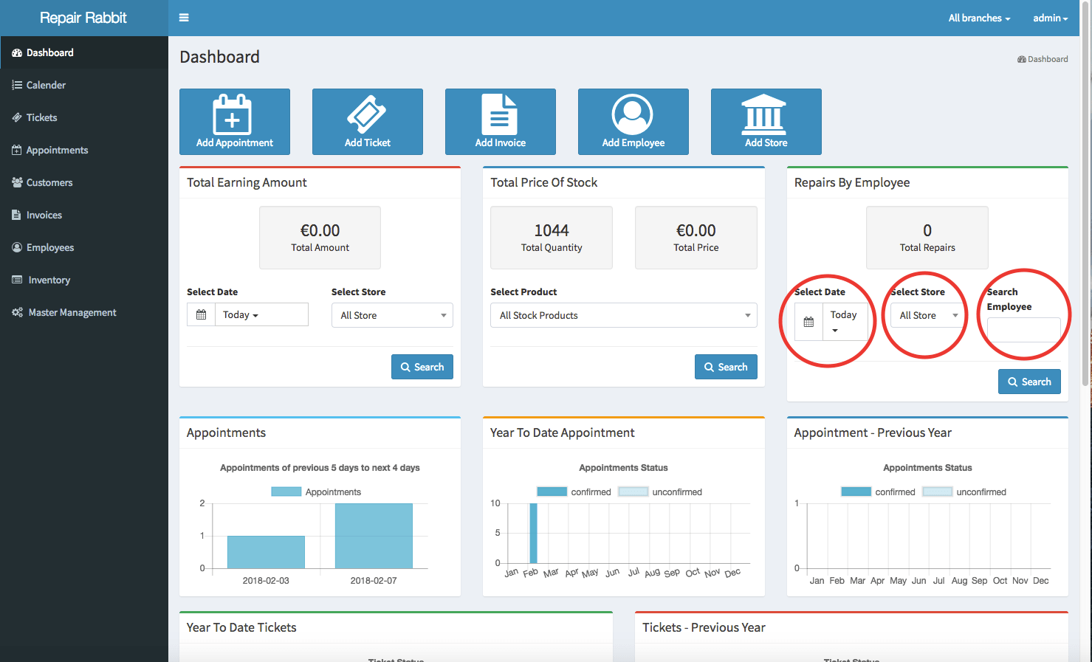
Task: Go to Calender in the sidebar
Action: 84,85
